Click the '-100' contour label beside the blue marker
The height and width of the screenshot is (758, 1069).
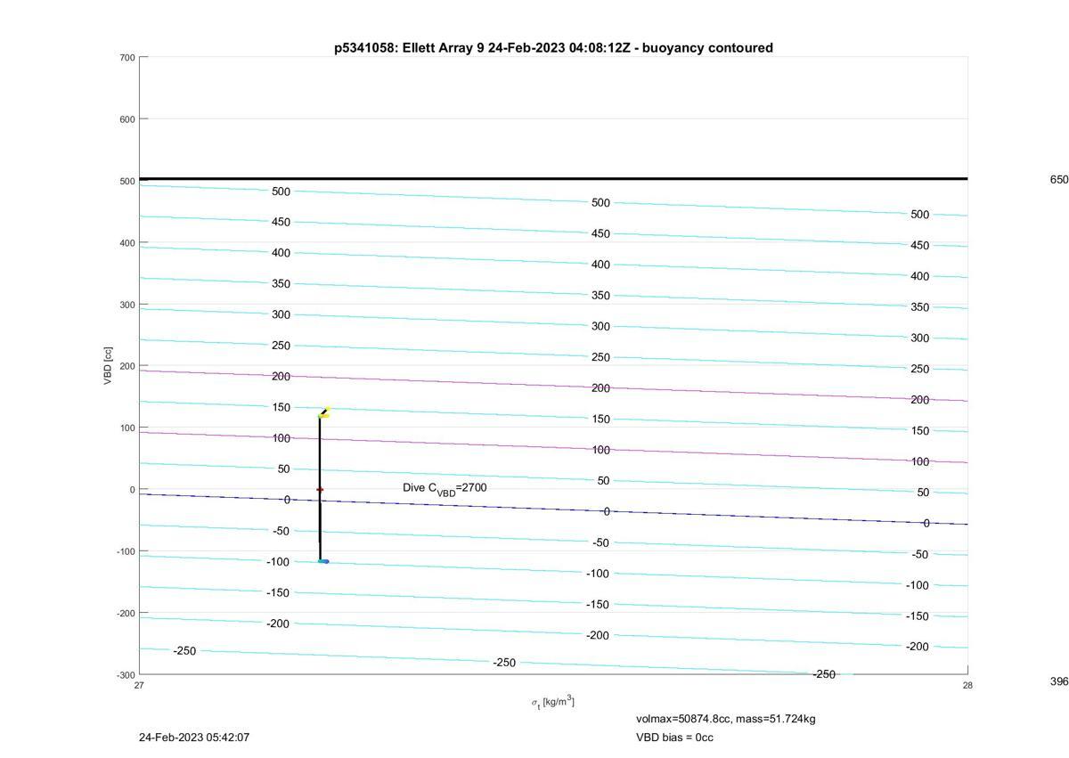(x=278, y=562)
